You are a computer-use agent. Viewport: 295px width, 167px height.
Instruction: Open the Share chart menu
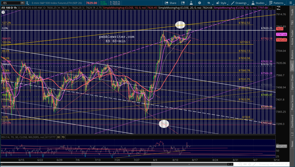(x=171, y=3)
